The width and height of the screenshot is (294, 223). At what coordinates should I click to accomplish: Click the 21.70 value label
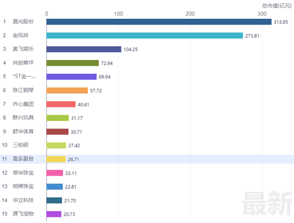70,201
